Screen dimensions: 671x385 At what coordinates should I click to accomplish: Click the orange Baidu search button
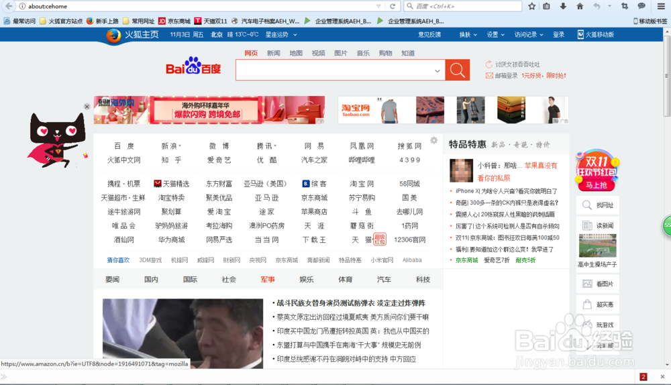click(x=457, y=70)
